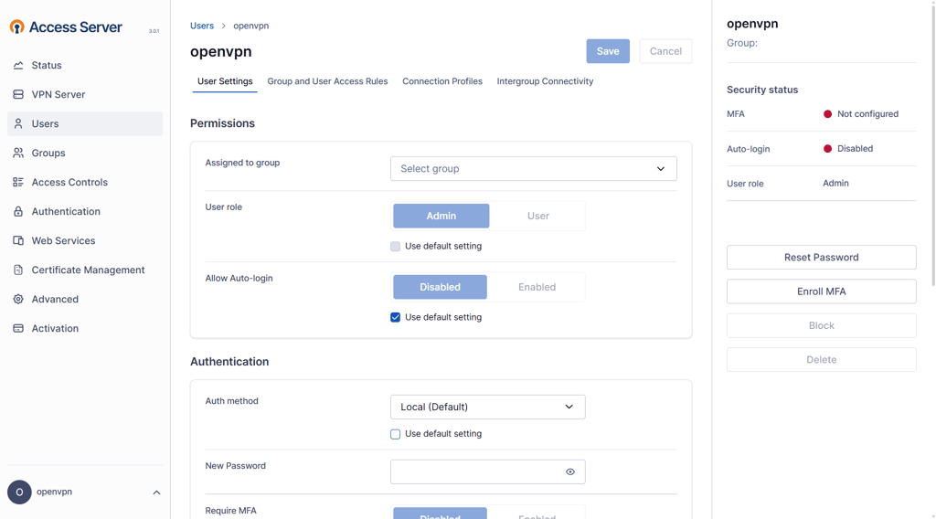This screenshot has width=936, height=519.
Task: Uncheck Auto-login Use default setting checkbox
Action: [x=395, y=317]
